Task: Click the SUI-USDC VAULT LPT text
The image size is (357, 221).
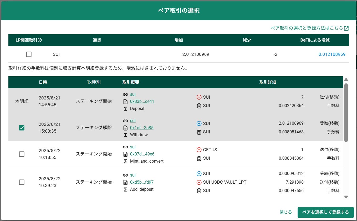Action: point(225,182)
